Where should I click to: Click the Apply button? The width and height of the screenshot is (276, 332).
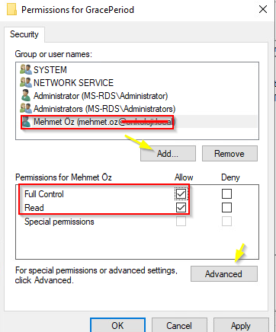tap(241, 325)
